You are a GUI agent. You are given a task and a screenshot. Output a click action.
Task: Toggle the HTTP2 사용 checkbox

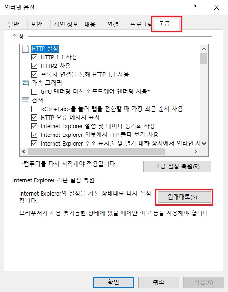click(x=34, y=66)
